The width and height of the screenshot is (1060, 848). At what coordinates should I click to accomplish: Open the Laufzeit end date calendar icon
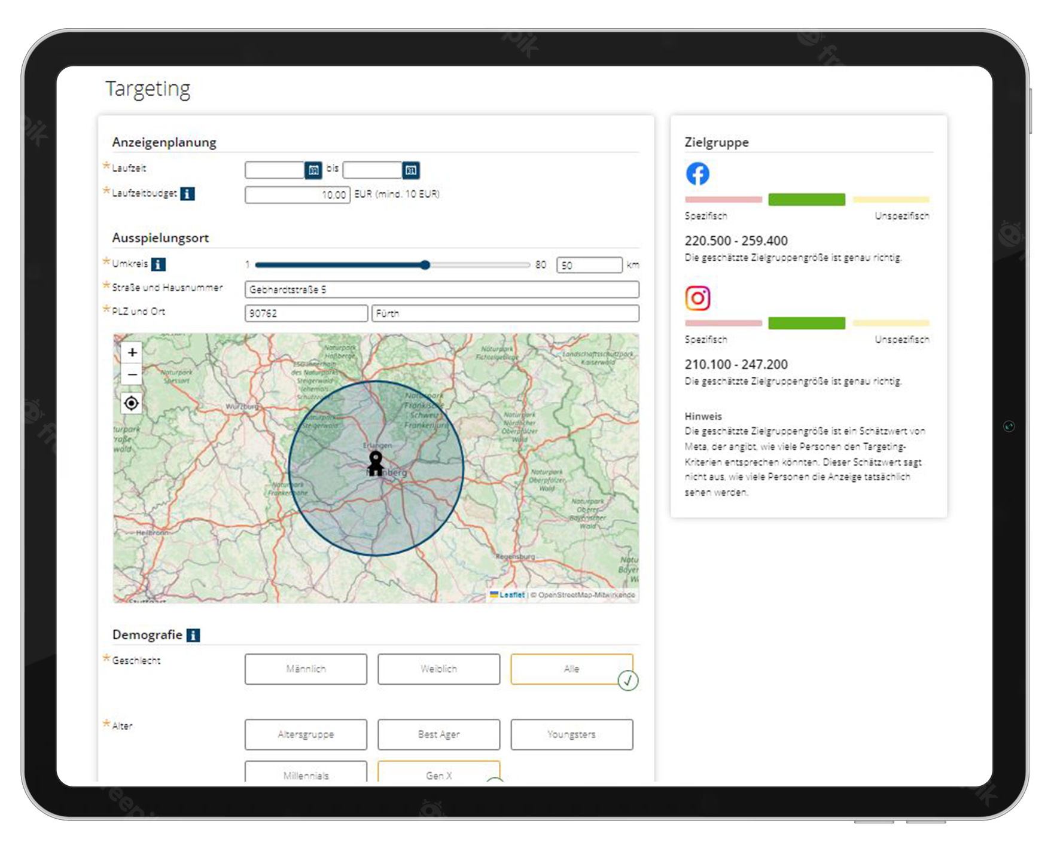click(411, 170)
